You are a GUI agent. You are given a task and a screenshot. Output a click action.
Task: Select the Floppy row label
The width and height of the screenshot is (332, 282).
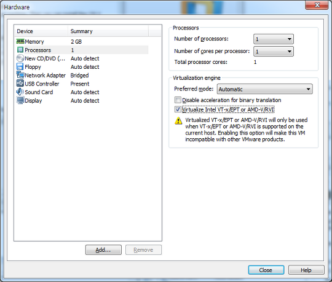(33, 67)
